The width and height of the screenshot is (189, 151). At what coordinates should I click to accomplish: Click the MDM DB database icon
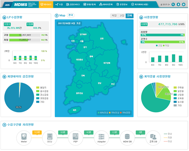coord(127,136)
